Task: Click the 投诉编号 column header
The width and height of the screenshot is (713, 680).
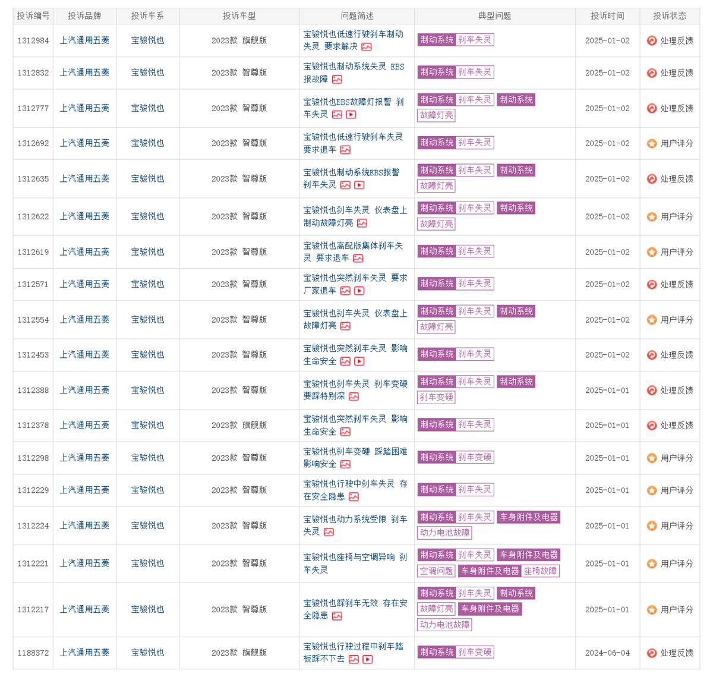Action: coord(33,16)
